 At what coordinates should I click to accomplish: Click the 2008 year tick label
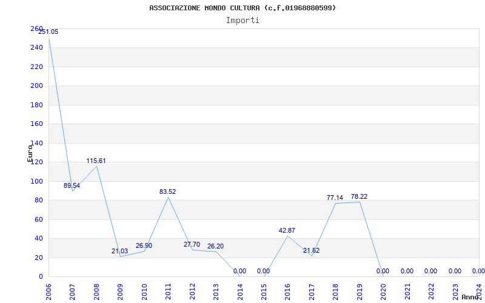click(x=96, y=293)
